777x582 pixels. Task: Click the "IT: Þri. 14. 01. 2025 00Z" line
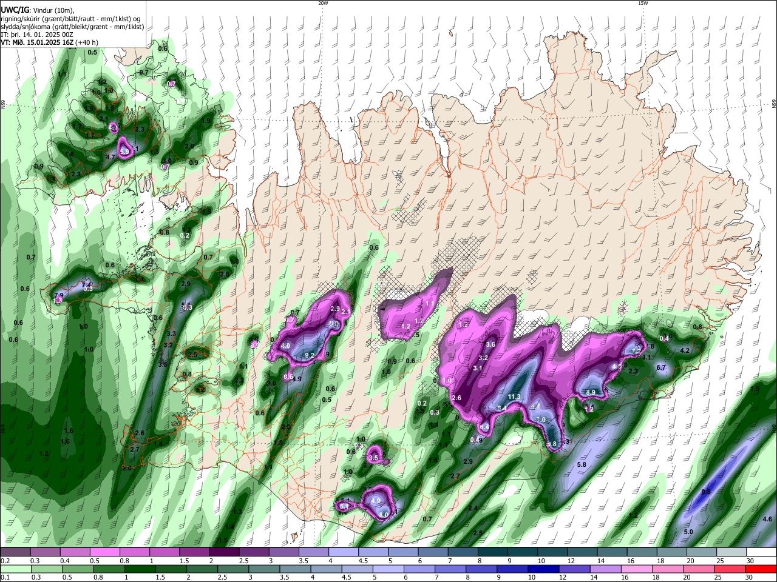point(37,35)
